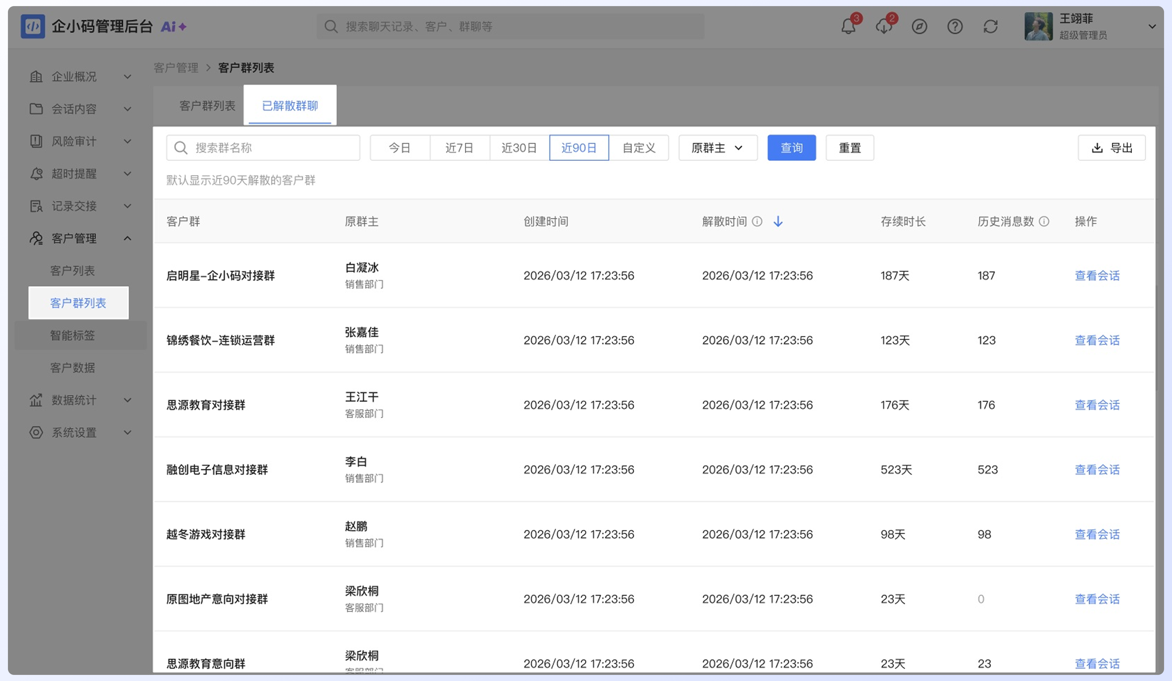Click the 导出 export button
The width and height of the screenshot is (1172, 681).
pos(1112,147)
